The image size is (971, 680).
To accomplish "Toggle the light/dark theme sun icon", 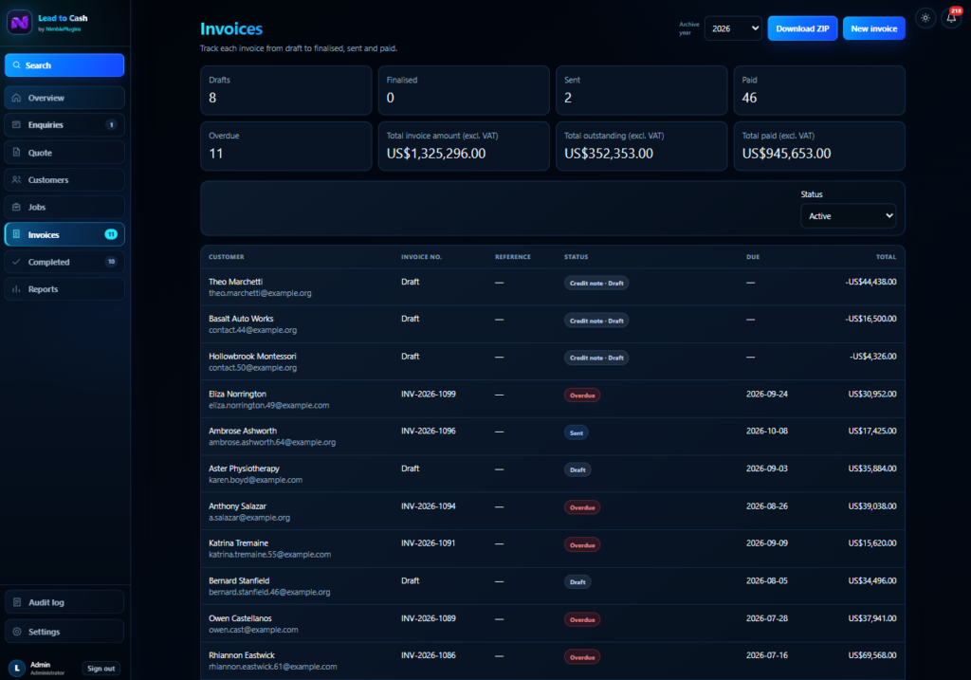I will tap(925, 18).
